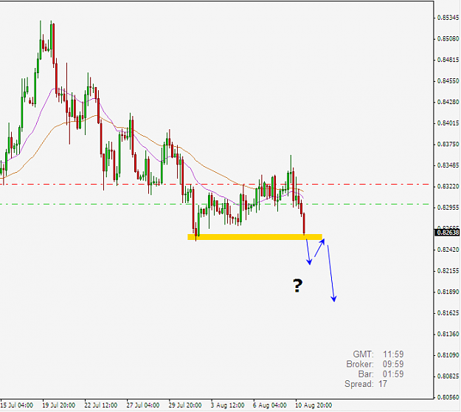Click the 0.81890 price axis label
Image resolution: width=461 pixels, height=412 pixels.
coord(448,292)
